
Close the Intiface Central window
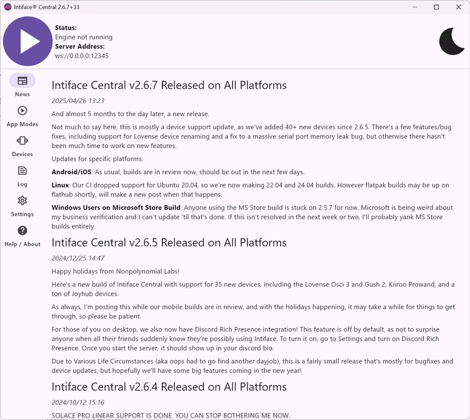(x=459, y=7)
